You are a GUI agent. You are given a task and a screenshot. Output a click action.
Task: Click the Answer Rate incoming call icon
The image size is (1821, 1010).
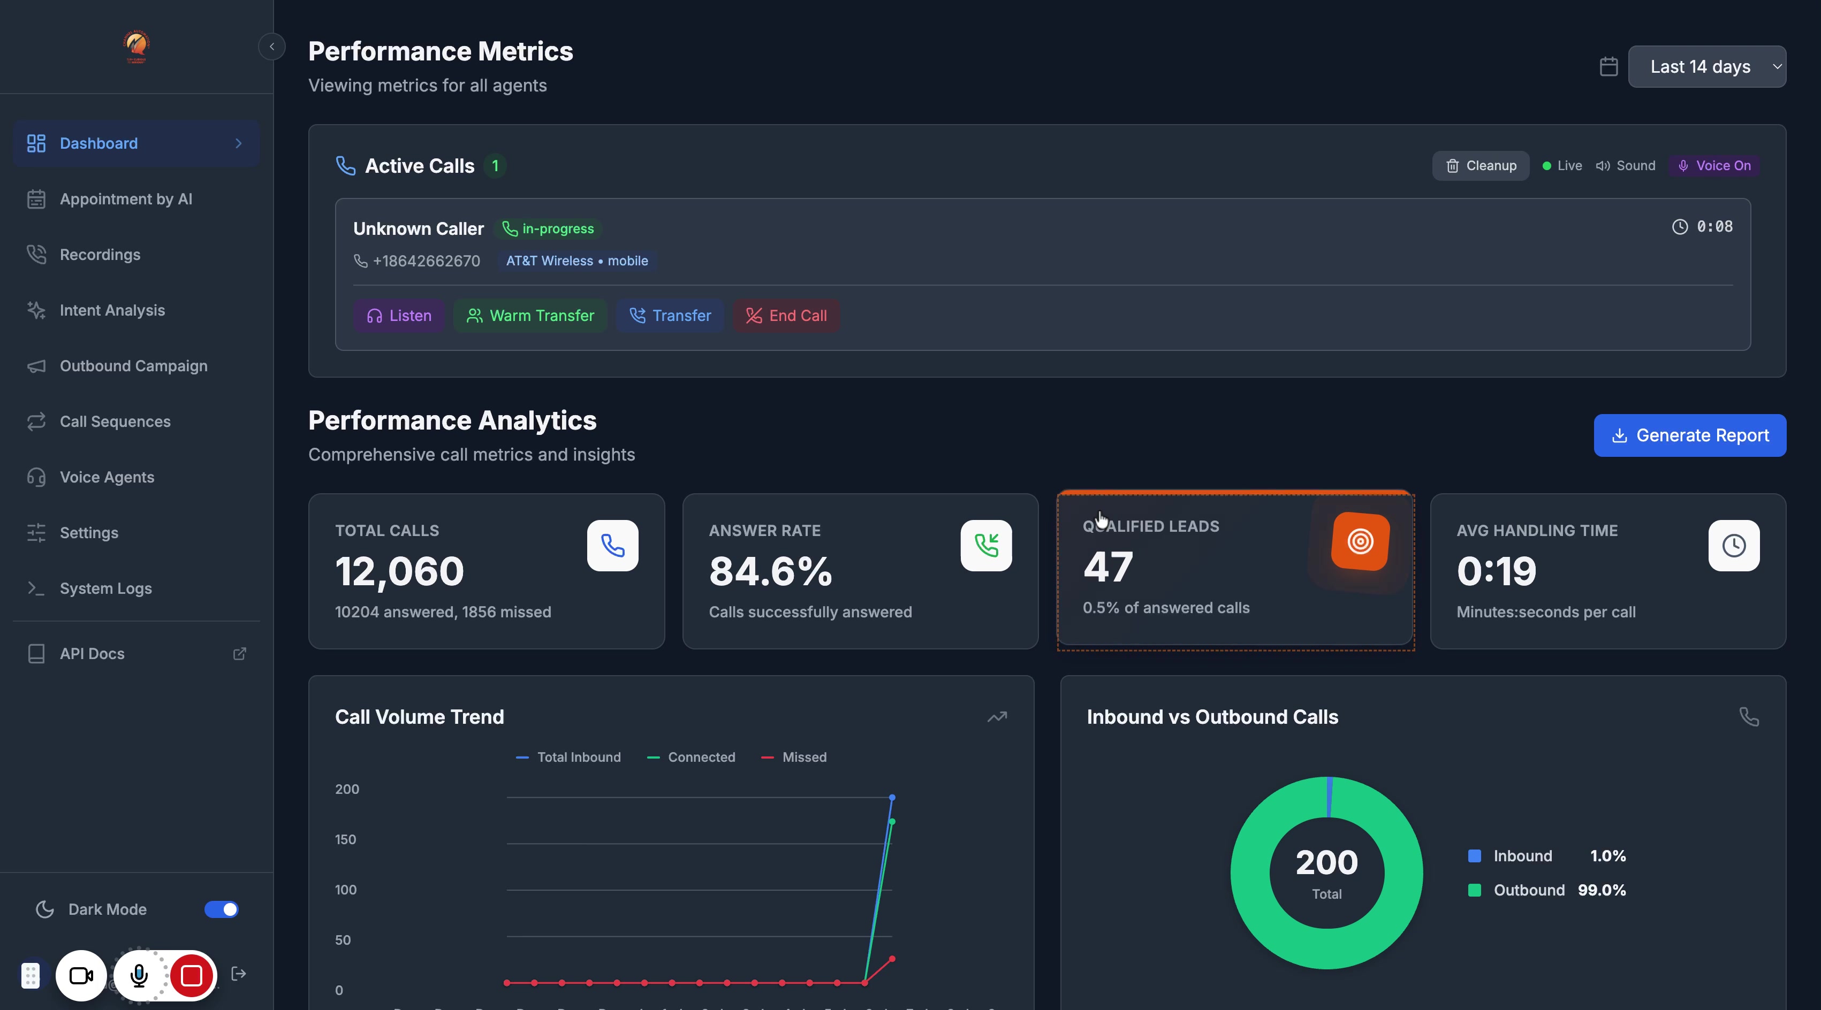tap(986, 545)
